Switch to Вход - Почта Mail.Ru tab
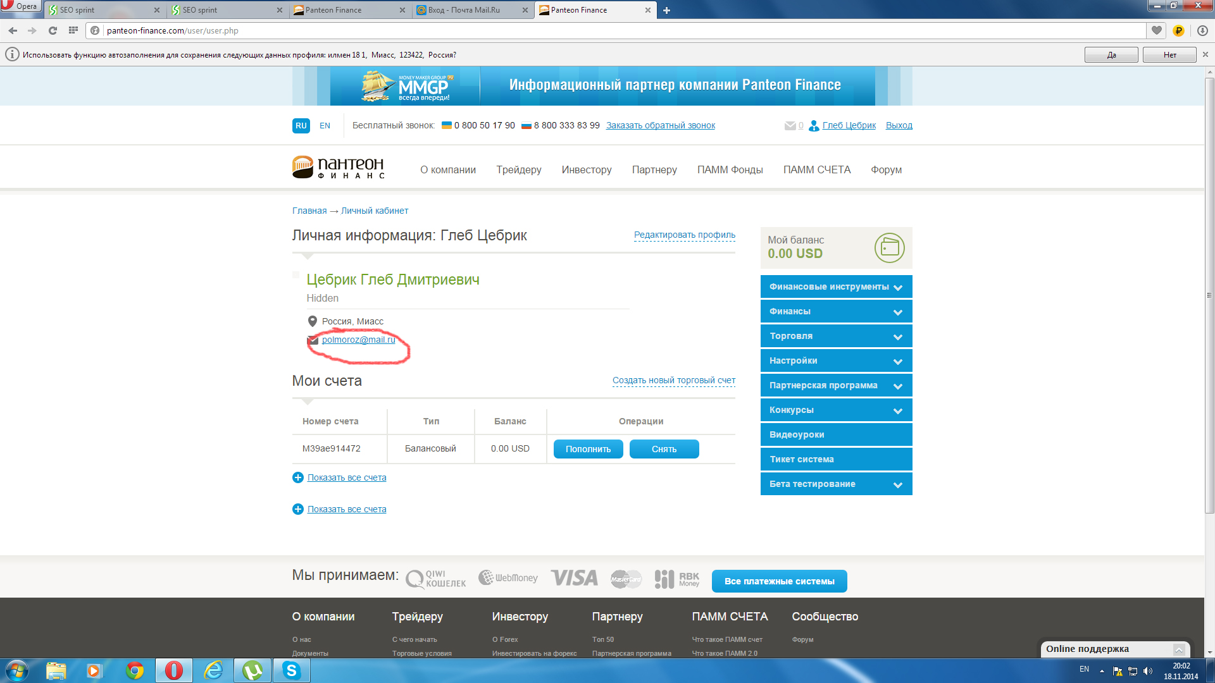Screen dimensions: 1215x683 point(472,10)
